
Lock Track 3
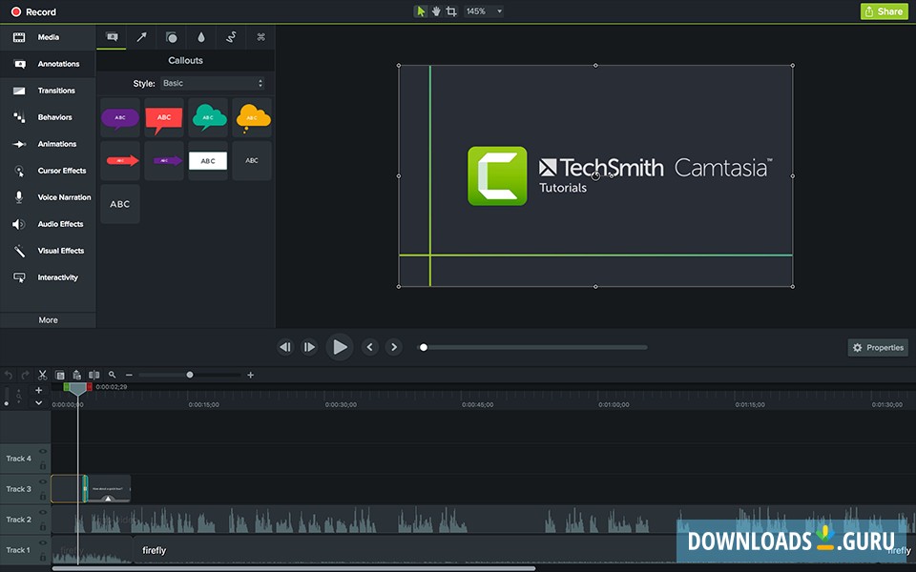coord(43,497)
